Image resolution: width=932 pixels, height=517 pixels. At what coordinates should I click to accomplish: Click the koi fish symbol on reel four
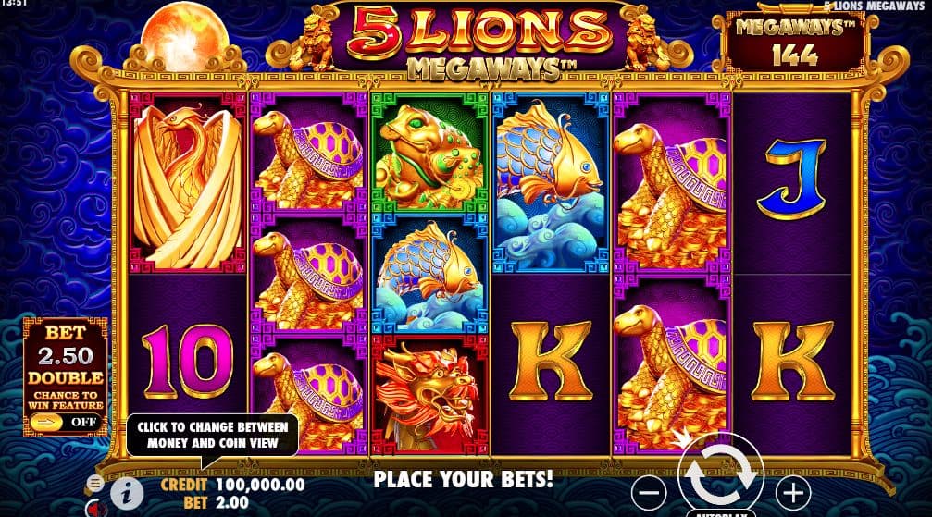pos(551,183)
